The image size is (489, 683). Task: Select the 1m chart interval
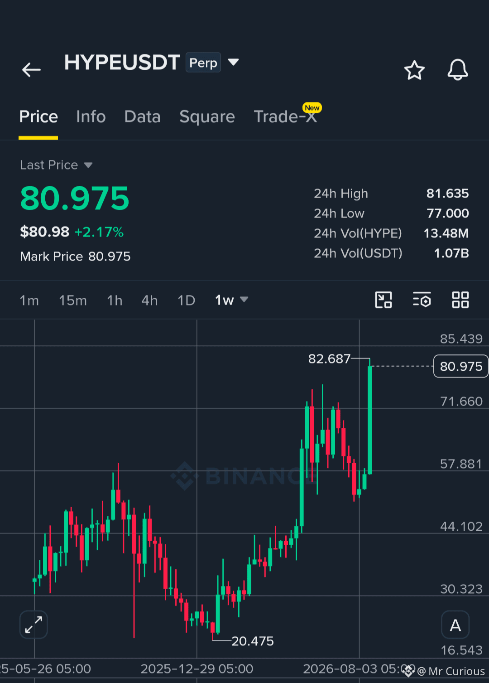click(x=29, y=300)
